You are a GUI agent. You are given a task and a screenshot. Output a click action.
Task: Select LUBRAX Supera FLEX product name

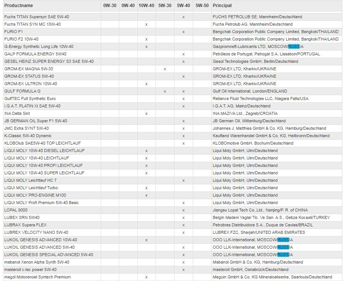point(25,226)
